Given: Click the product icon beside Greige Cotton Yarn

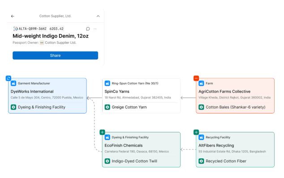Looking at the screenshot, I should pos(108,107).
